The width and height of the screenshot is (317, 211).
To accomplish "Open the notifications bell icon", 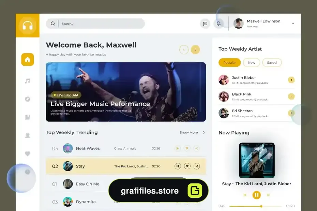I will (218, 23).
